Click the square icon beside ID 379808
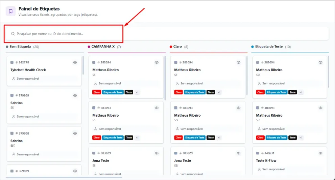Image resolution: width=335 pixels, height=180 pixels. coord(12,133)
